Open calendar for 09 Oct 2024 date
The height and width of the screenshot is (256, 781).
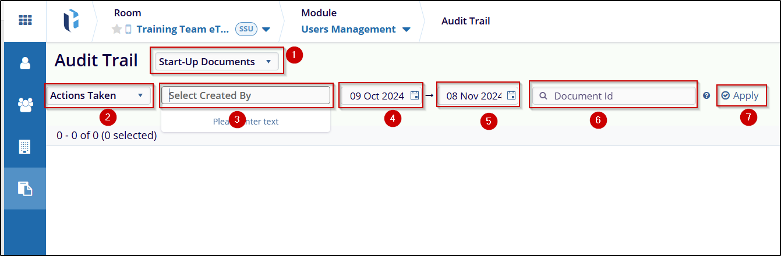coord(415,95)
